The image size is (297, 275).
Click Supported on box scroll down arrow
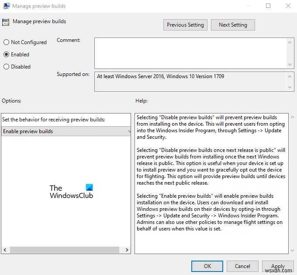[290, 87]
